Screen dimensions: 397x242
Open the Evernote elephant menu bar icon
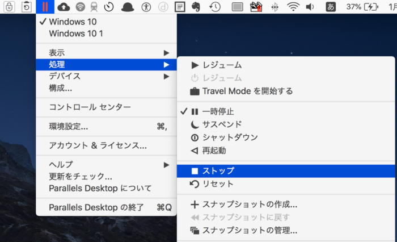pos(196,7)
